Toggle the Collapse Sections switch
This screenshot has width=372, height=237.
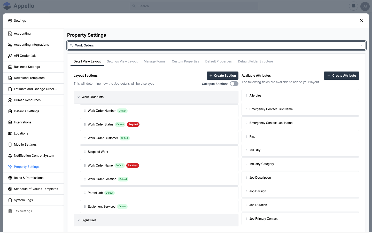234,84
